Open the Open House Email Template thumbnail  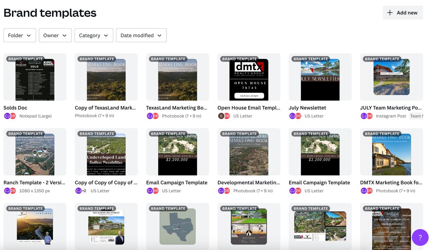click(x=249, y=77)
